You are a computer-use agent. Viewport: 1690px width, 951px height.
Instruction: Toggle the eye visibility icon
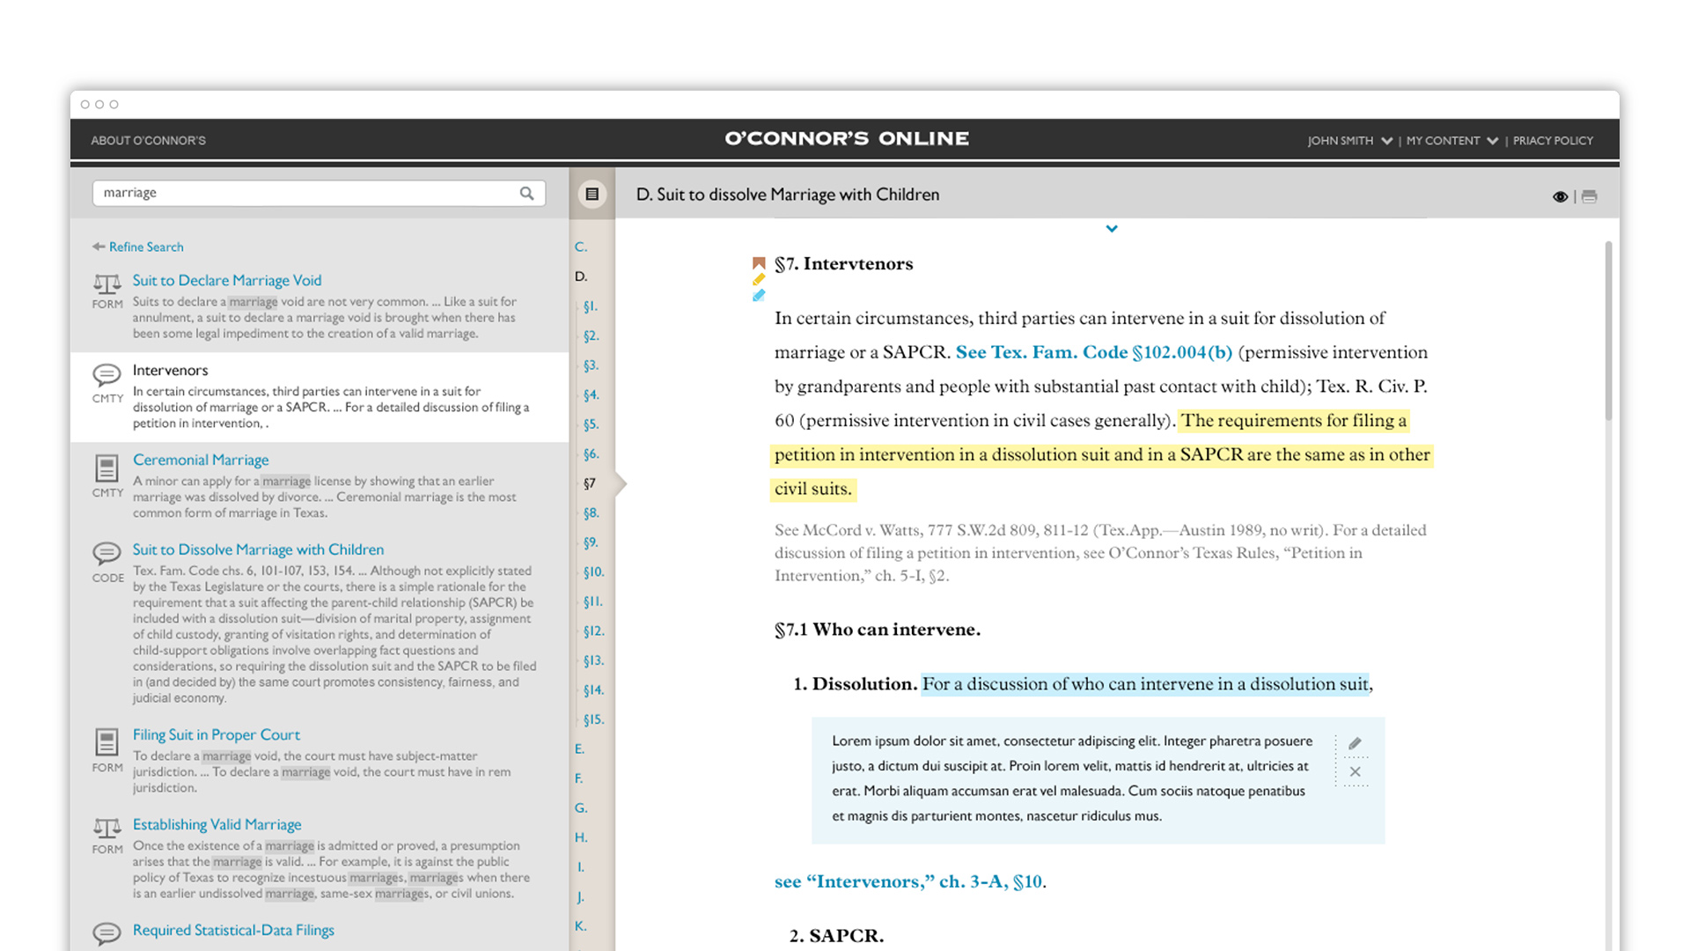pos(1560,196)
